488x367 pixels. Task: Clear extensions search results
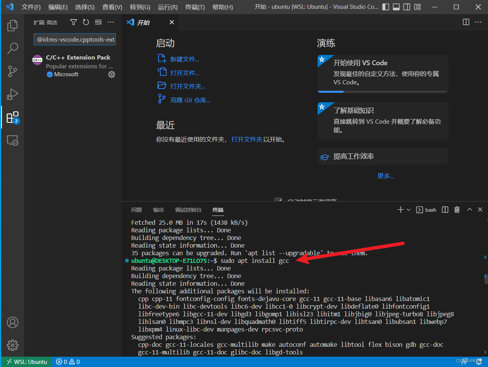98,23
